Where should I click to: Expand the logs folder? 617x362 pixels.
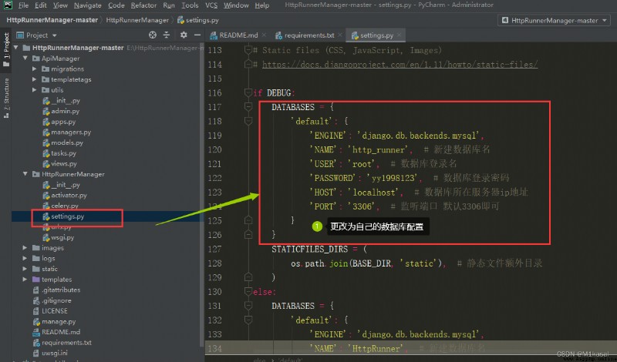tap(25, 259)
